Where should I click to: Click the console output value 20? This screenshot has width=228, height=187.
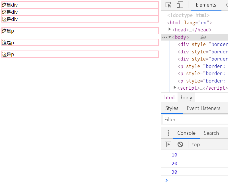(x=174, y=163)
